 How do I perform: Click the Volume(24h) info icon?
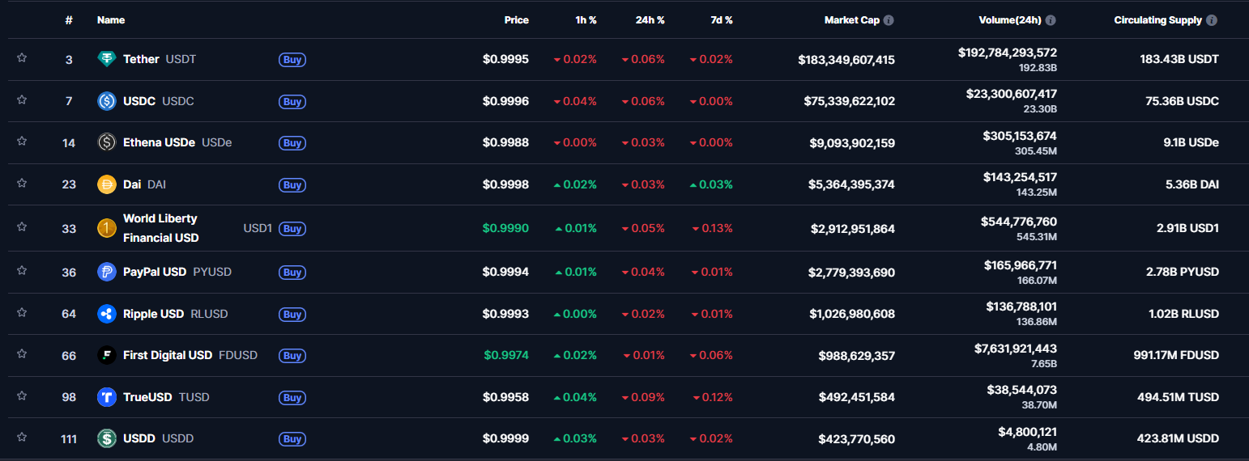[1051, 20]
